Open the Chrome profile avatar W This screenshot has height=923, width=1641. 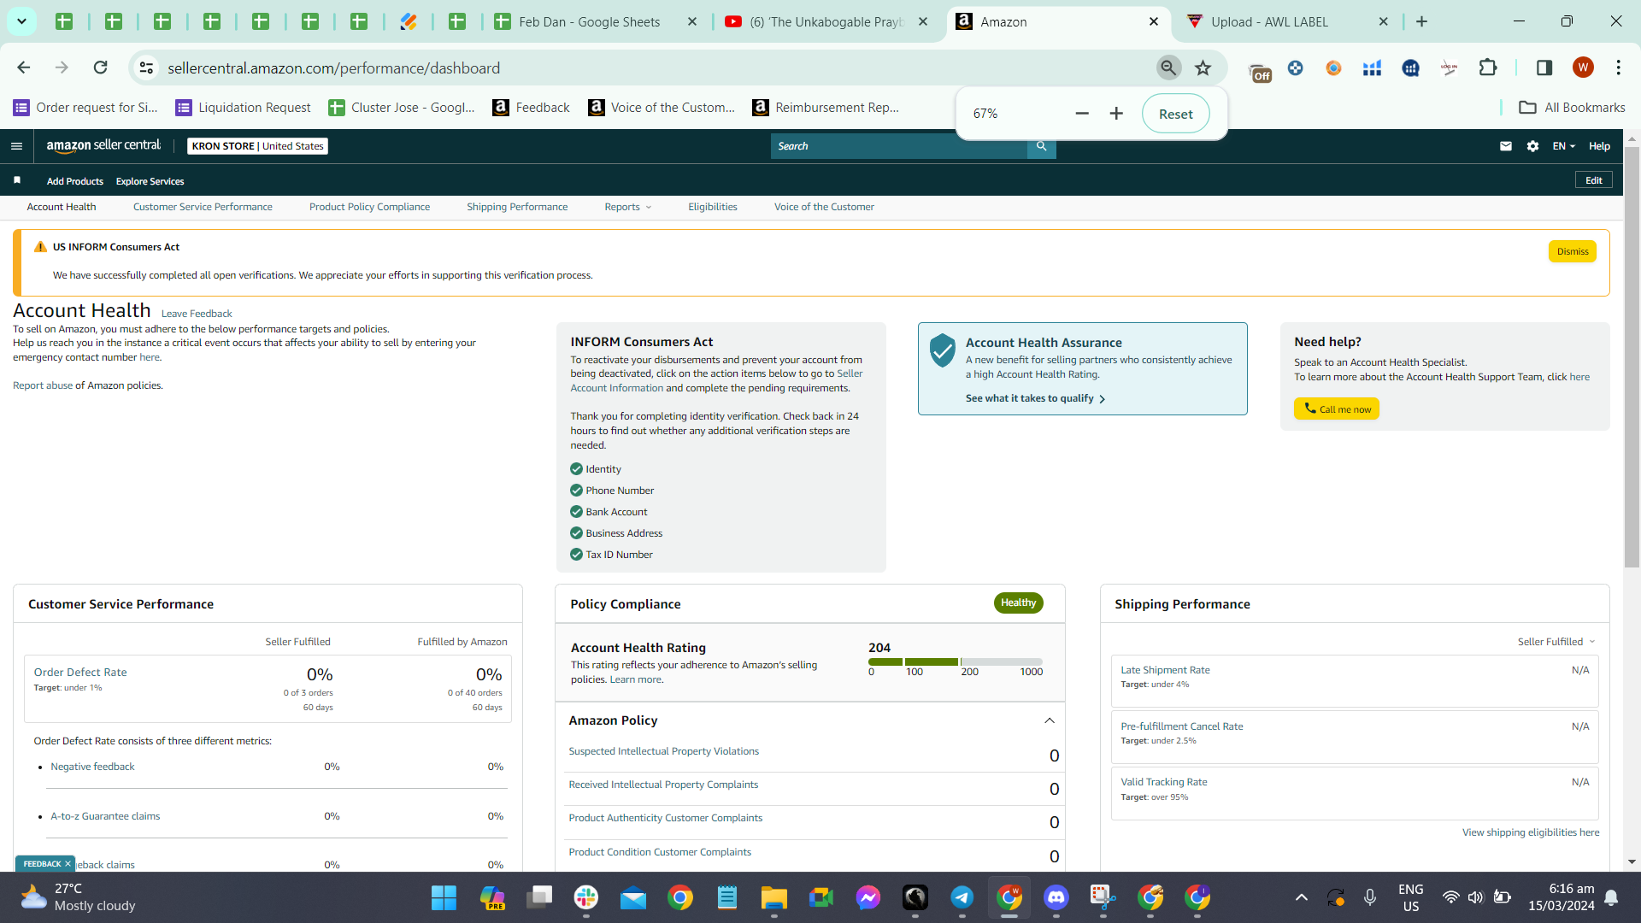[1583, 68]
